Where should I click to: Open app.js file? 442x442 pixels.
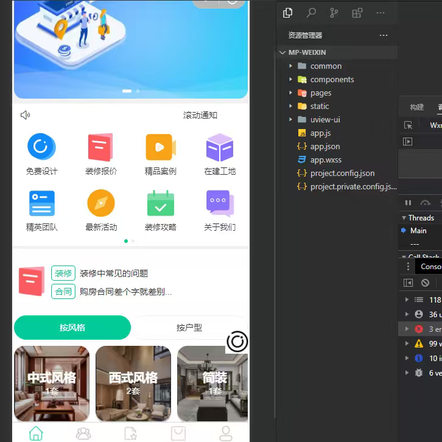[x=320, y=133]
